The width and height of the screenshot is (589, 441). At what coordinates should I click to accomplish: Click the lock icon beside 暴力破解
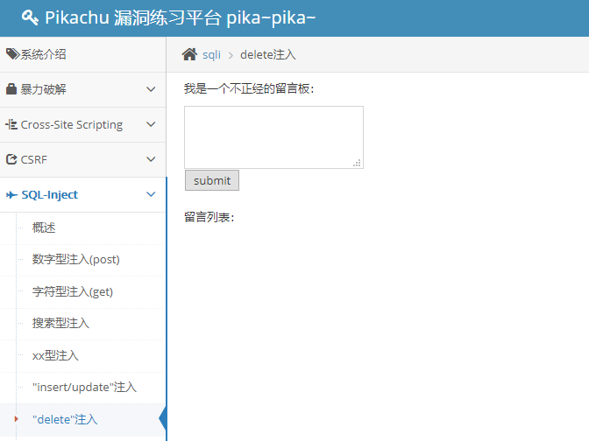(x=11, y=89)
